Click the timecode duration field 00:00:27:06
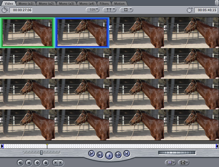This screenshot has width=219, height=167. point(21,10)
